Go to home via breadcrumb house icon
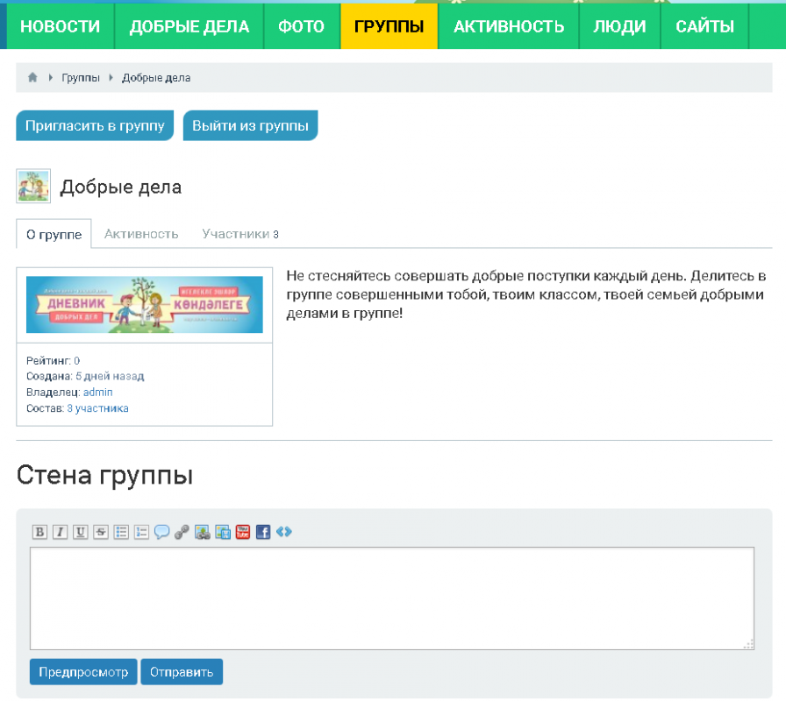The image size is (786, 701). point(32,78)
